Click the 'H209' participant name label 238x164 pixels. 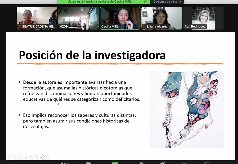[64, 27]
